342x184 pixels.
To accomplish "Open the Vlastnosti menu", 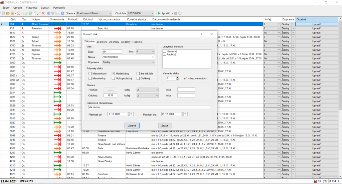I will [32, 7].
